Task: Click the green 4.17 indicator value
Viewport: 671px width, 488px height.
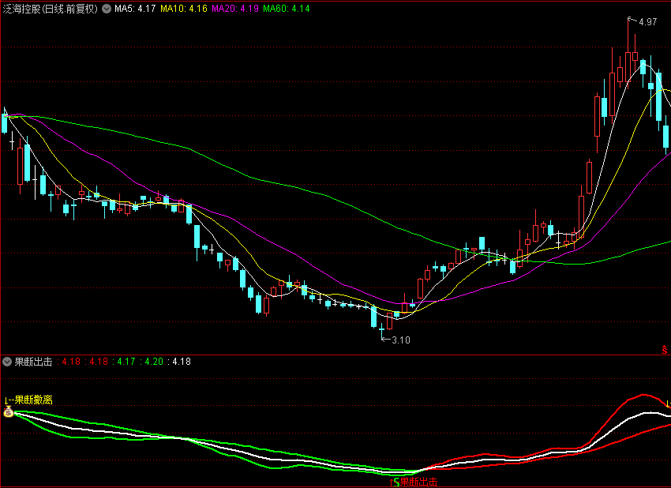Action: point(126,362)
